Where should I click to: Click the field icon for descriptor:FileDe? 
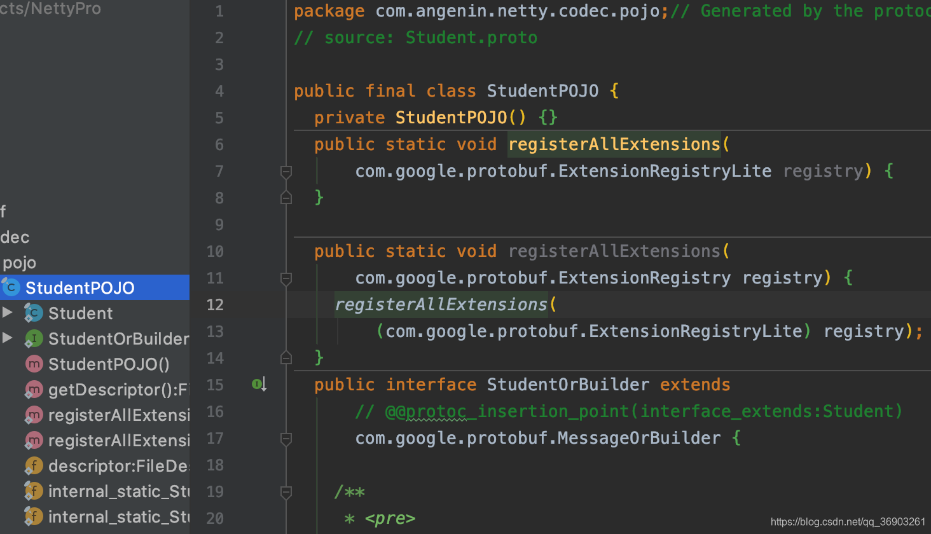pyautogui.click(x=34, y=465)
